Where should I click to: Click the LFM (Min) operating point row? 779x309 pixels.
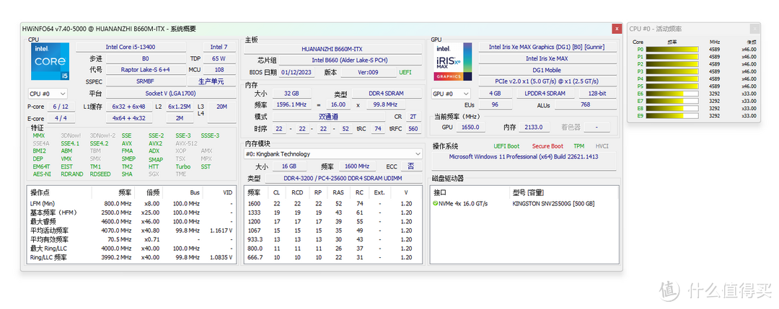(131, 203)
